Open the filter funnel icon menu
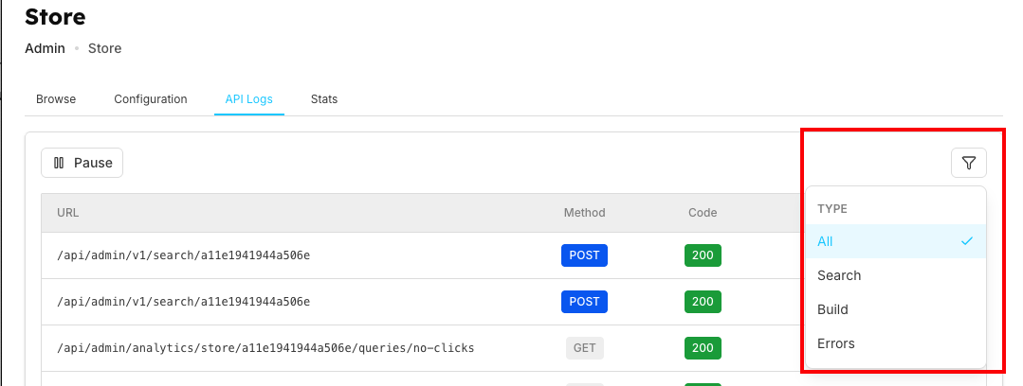1023x386 pixels. (x=968, y=163)
